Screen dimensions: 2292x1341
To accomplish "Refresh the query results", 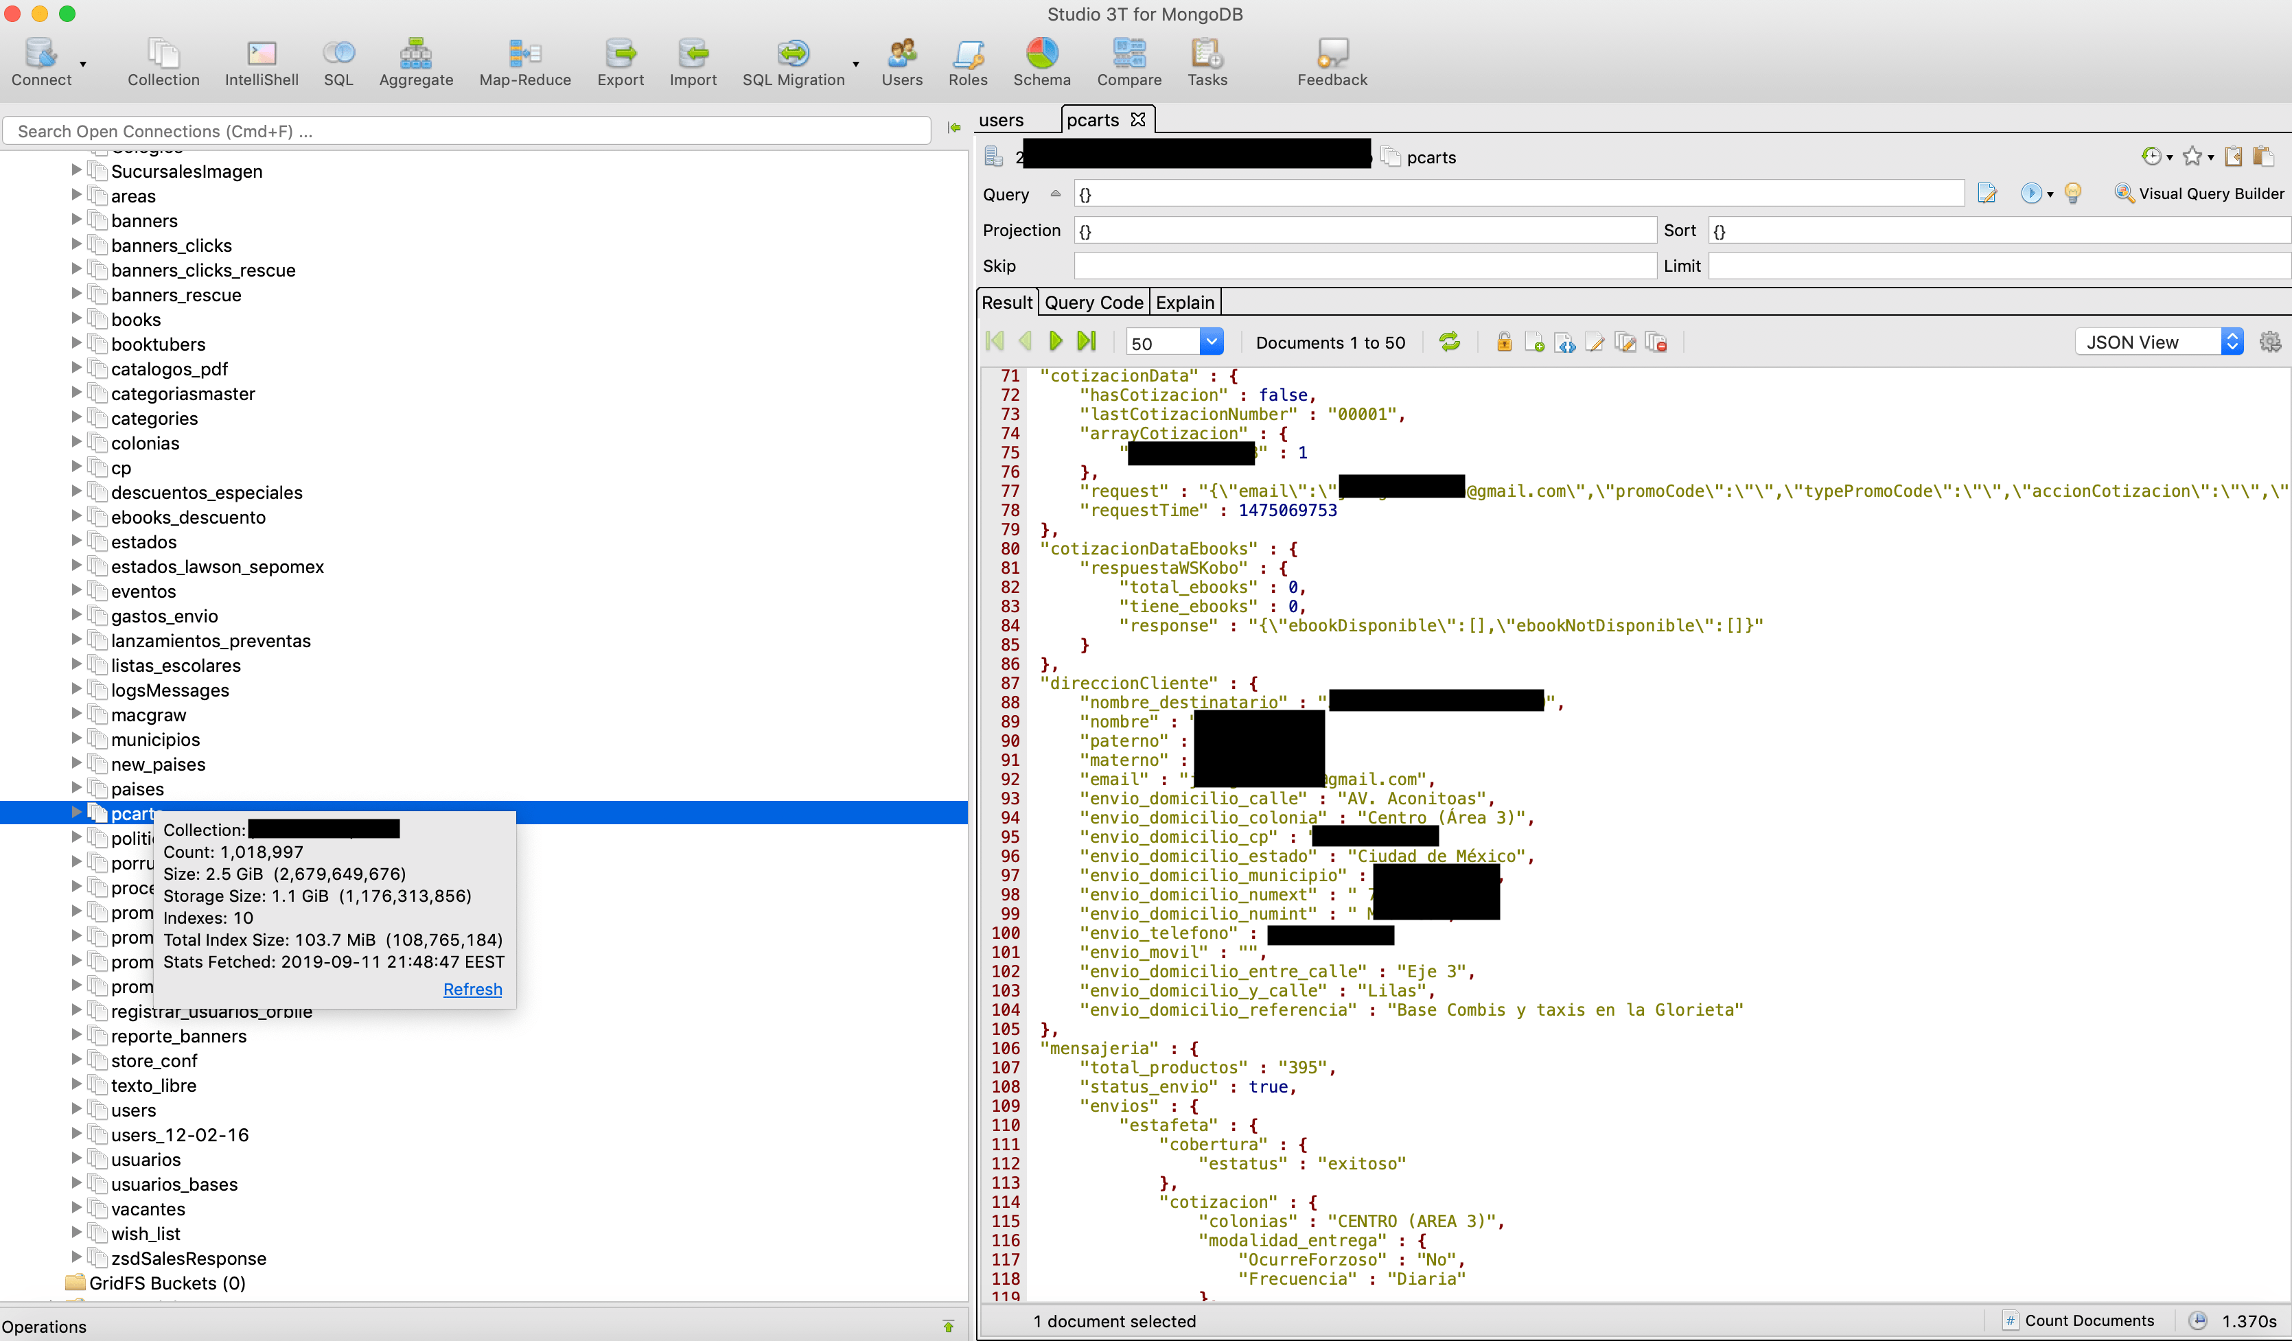I will [1450, 342].
